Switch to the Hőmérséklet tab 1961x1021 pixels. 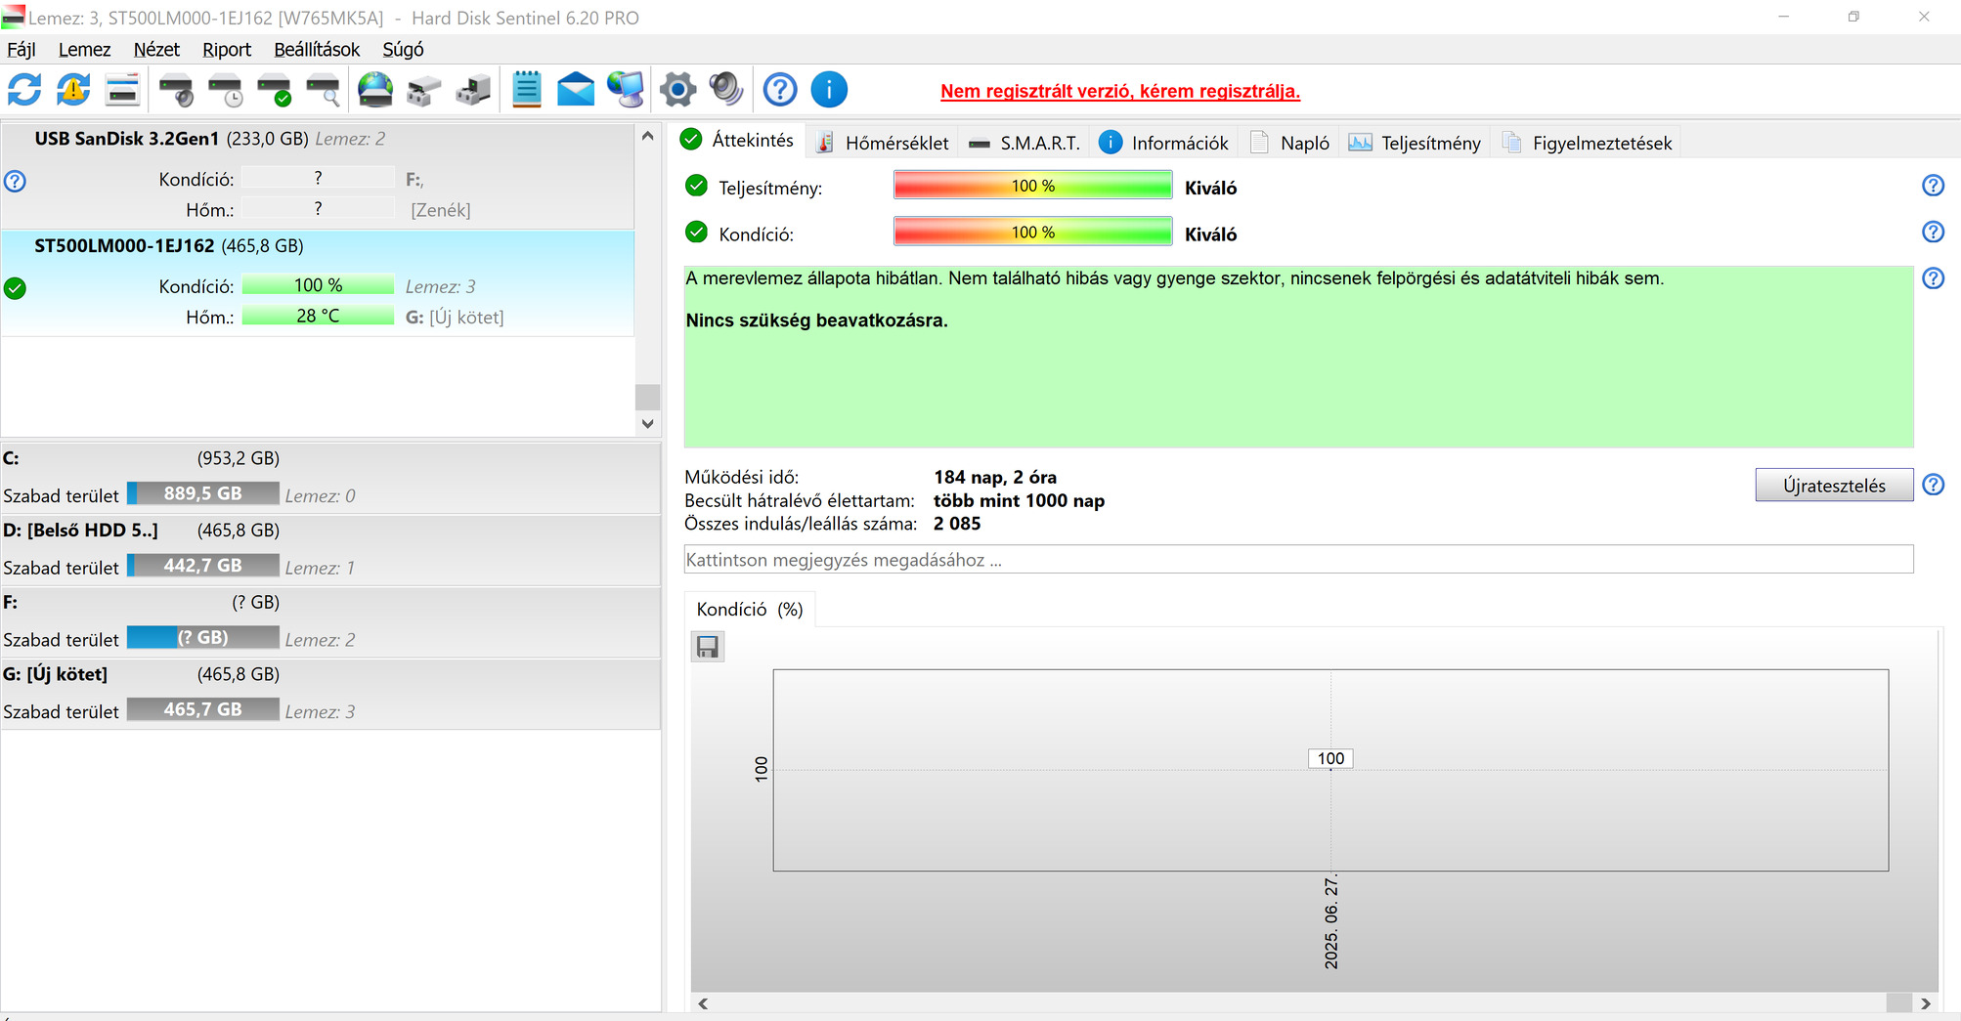(x=883, y=143)
